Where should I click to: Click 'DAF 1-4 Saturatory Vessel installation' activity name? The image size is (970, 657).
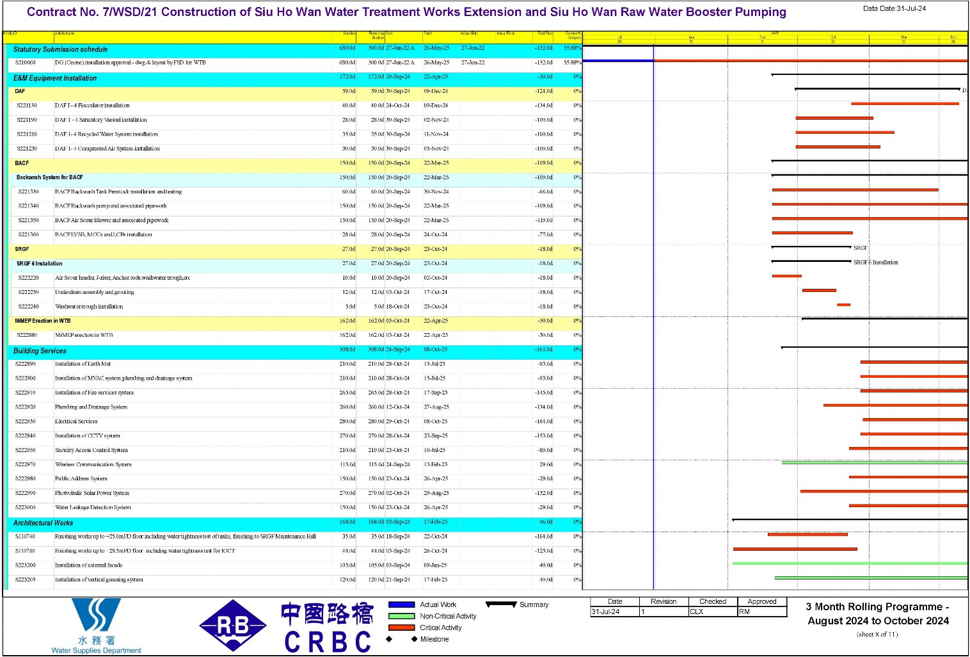tap(100, 120)
